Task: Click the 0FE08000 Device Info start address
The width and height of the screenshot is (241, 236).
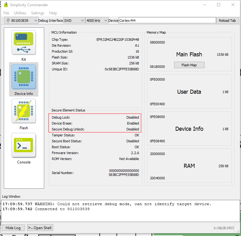Action: [157, 117]
